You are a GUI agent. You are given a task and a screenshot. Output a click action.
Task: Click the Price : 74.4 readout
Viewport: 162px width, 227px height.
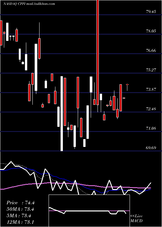[20, 203]
